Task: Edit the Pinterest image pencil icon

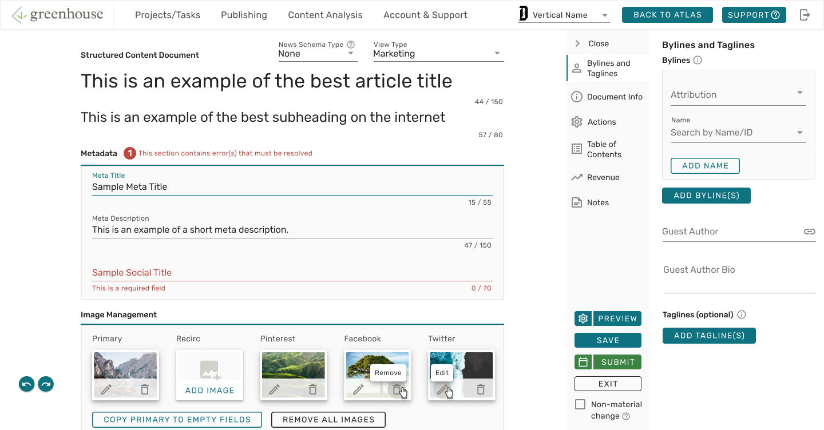Action: coord(275,389)
